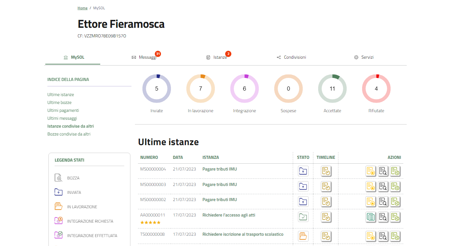Open timeline for instance MS00000004

[x=326, y=171]
